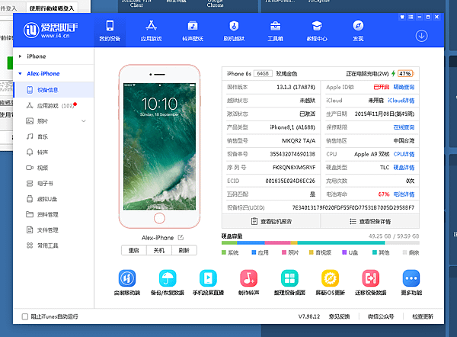Screen dimensions: 457x337
Task: Open 更多功能 more functions icon
Action: [x=411, y=282]
